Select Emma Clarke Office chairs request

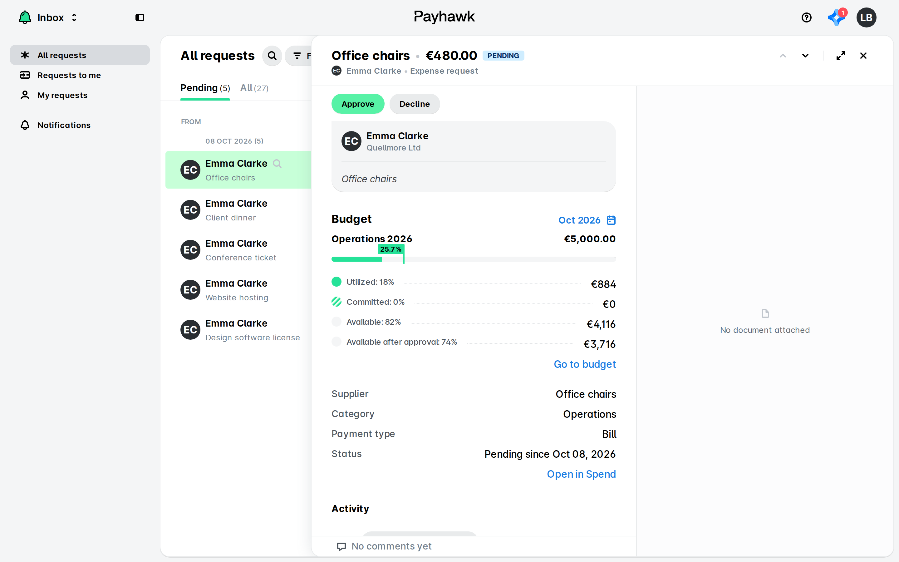pyautogui.click(x=238, y=170)
